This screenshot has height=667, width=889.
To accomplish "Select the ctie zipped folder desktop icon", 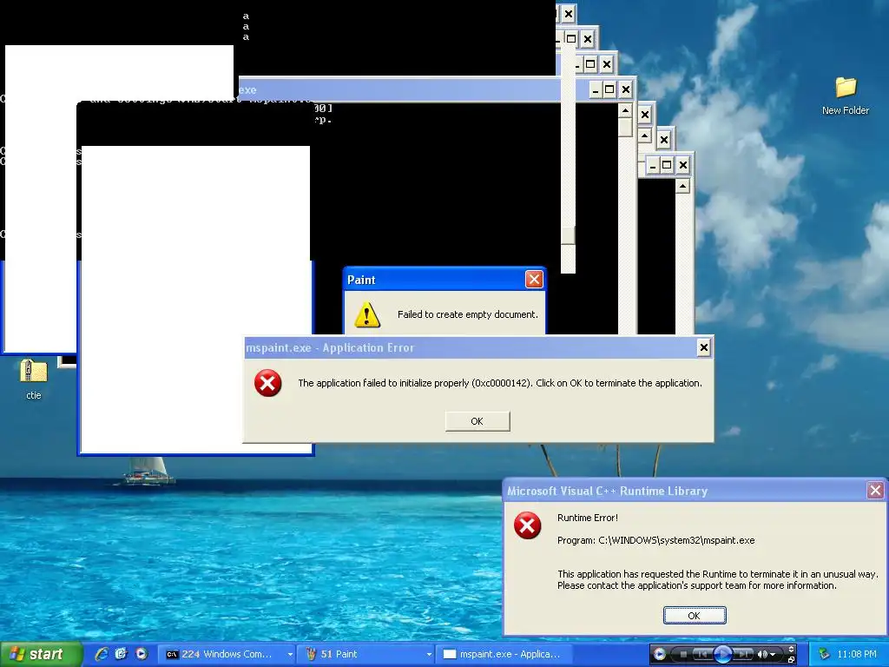I will click(x=34, y=379).
